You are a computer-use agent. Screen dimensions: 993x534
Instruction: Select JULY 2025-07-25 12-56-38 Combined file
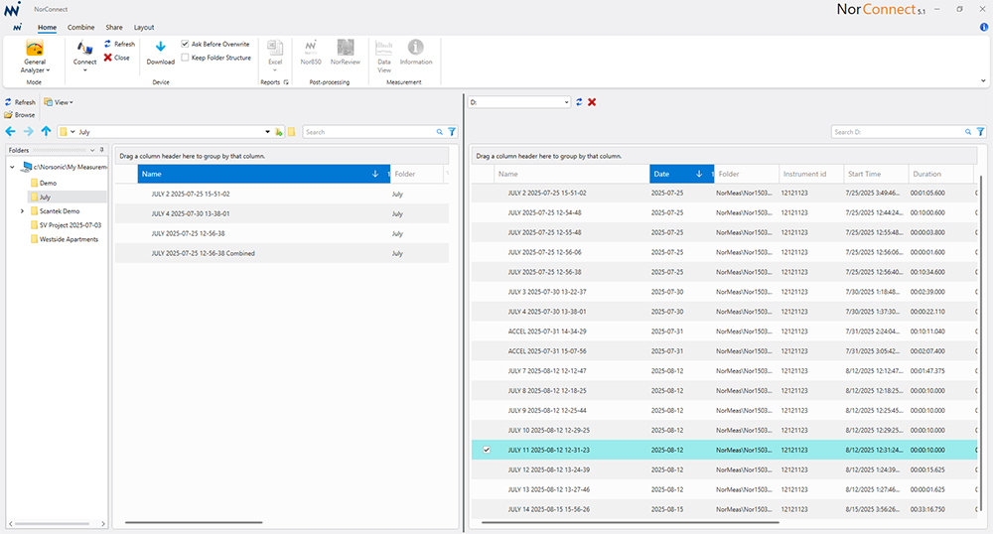point(282,253)
